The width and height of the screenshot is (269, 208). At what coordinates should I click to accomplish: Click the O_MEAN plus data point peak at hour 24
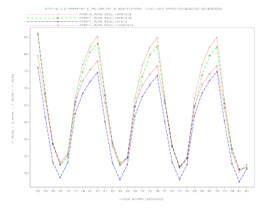click(97, 36)
